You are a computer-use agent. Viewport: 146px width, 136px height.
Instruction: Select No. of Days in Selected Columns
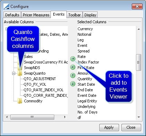[x=88, y=112]
